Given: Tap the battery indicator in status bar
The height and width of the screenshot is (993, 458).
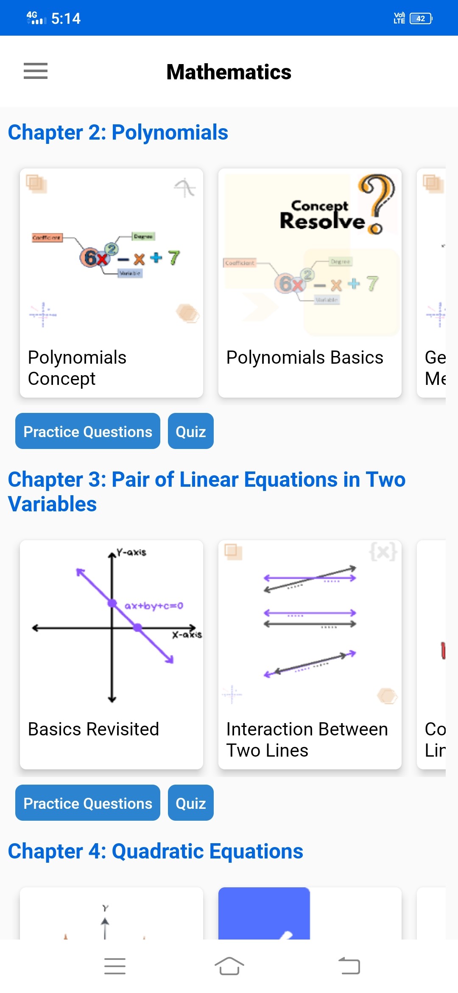Looking at the screenshot, I should pyautogui.click(x=421, y=19).
